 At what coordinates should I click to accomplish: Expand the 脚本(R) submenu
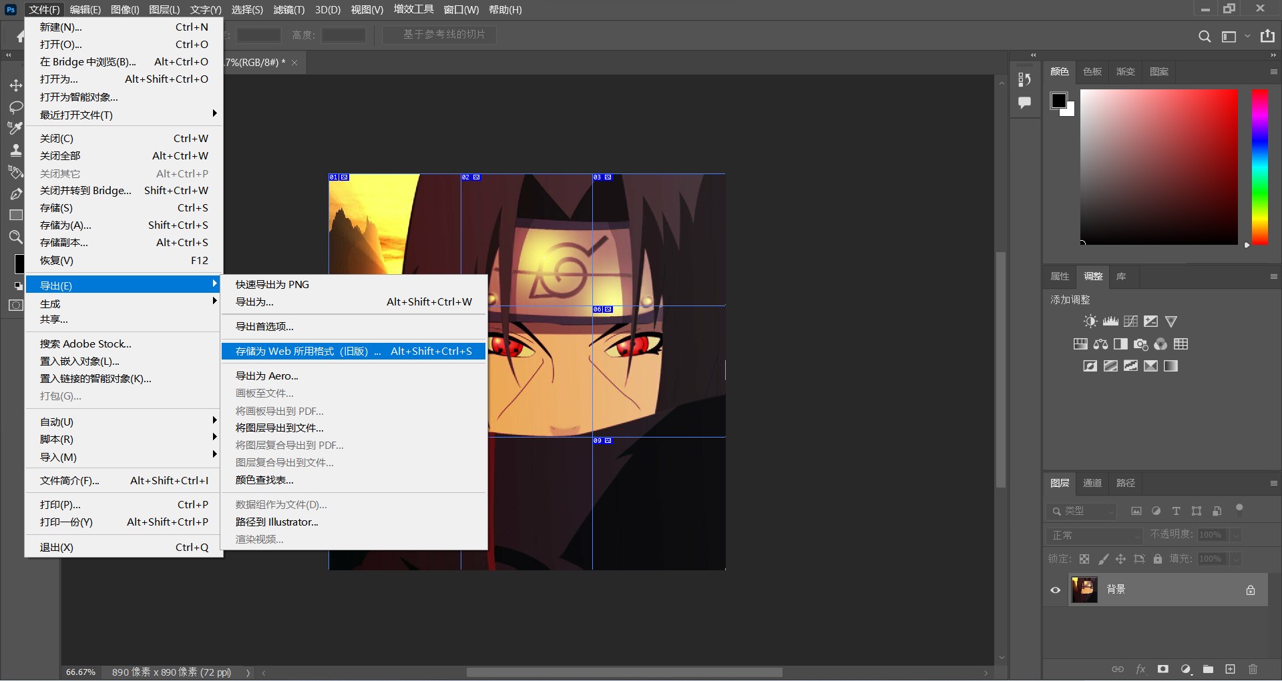tap(124, 439)
